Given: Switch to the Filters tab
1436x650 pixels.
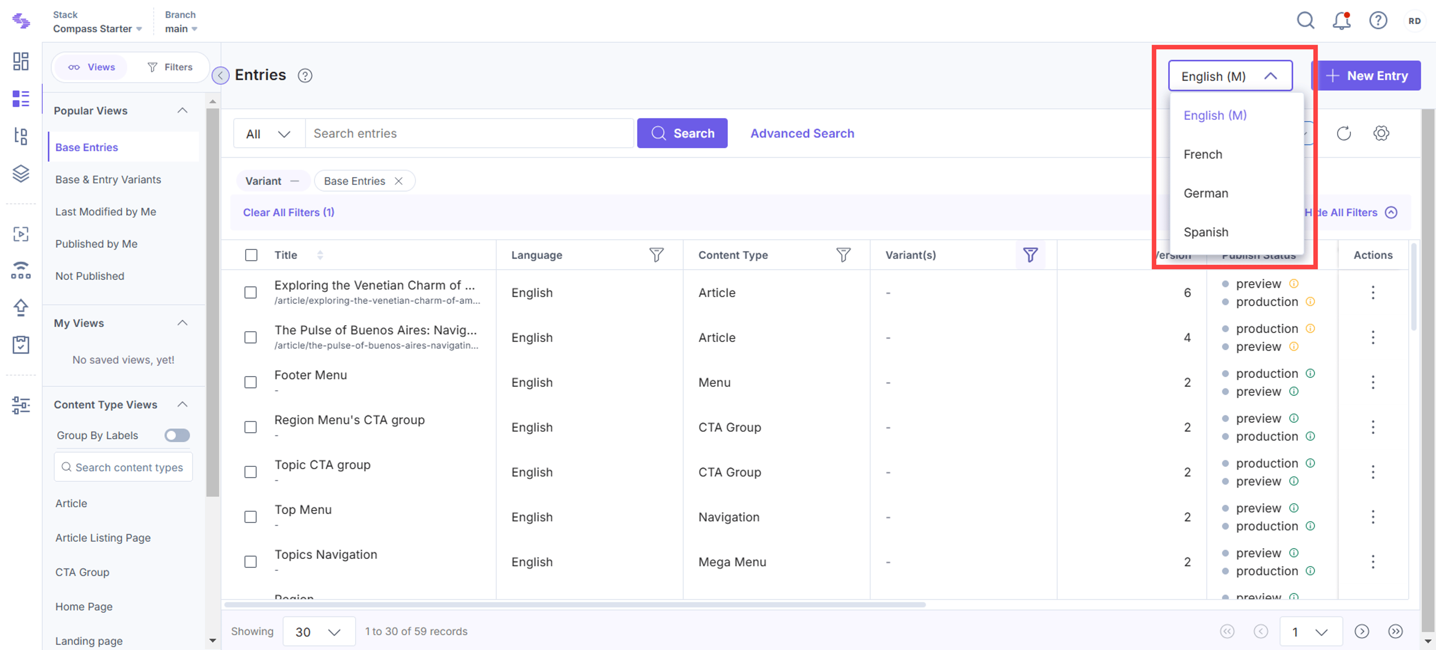Looking at the screenshot, I should (169, 67).
